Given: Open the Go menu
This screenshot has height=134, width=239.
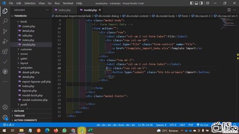Looking at the screenshot, I should tap(50, 3).
